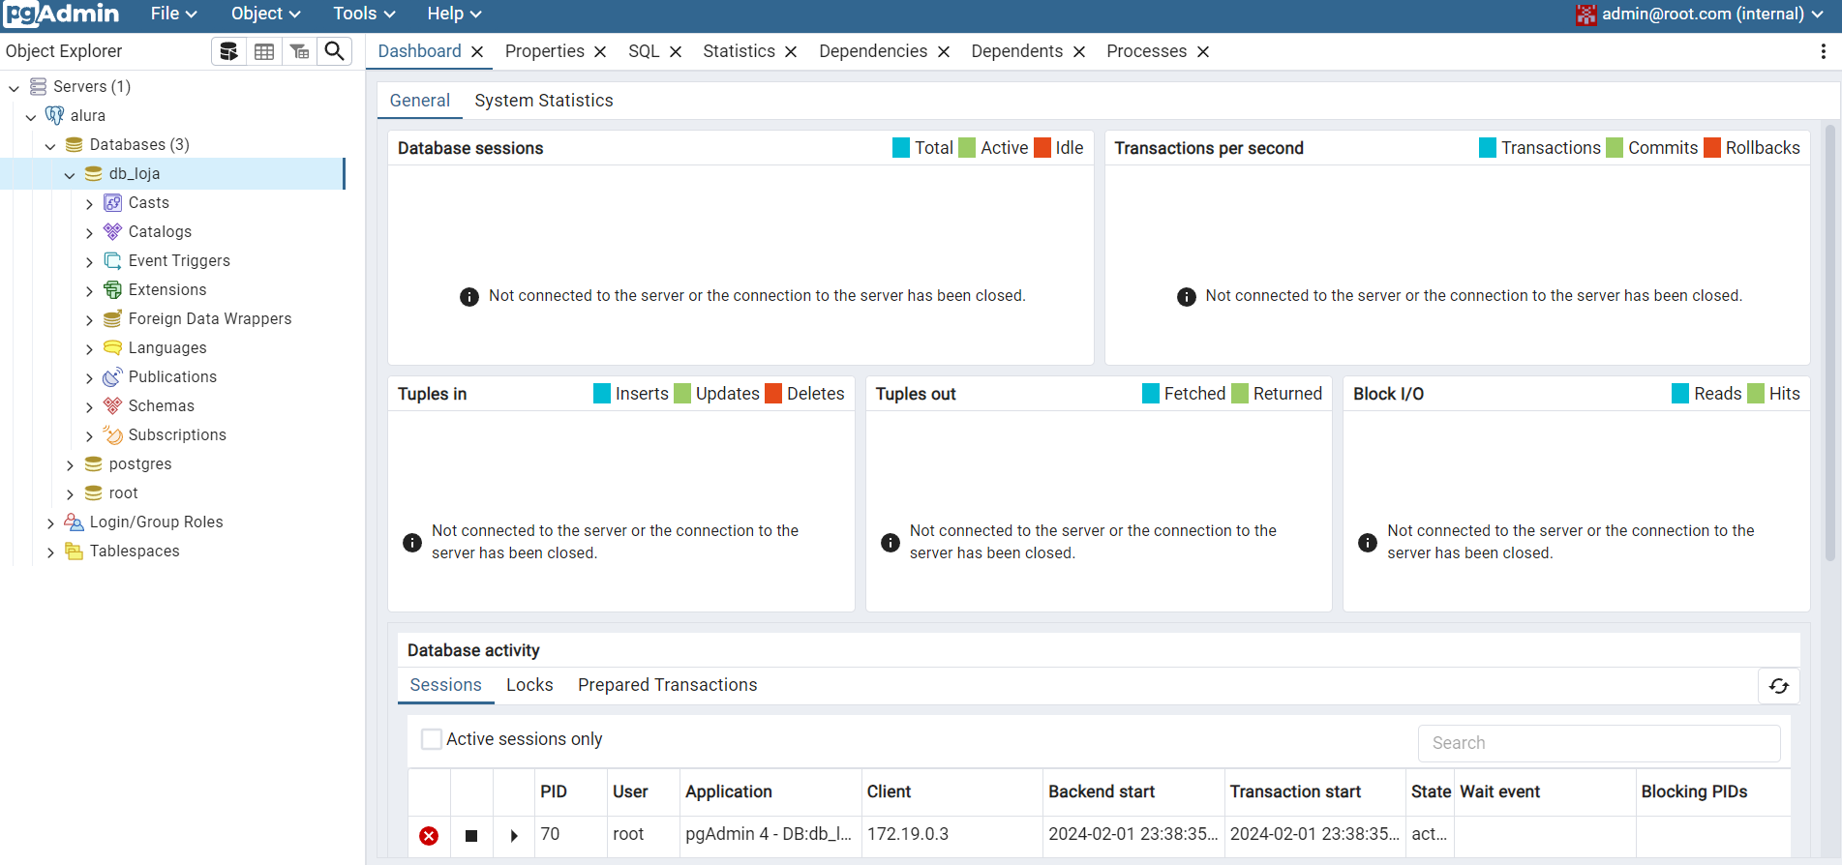Open the Query Tool icon in Object Explorer

[228, 51]
